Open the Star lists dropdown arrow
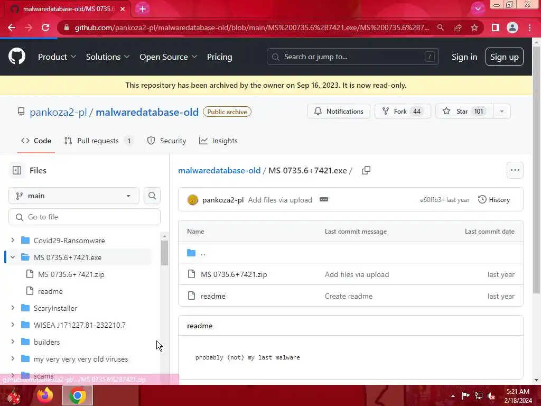541x406 pixels. [502, 111]
